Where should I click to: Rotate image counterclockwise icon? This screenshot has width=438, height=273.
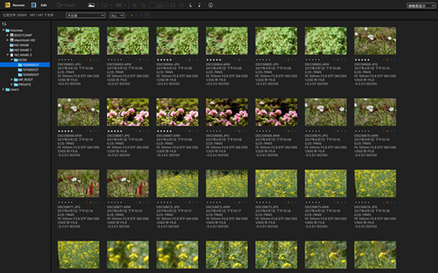[x=191, y=5]
